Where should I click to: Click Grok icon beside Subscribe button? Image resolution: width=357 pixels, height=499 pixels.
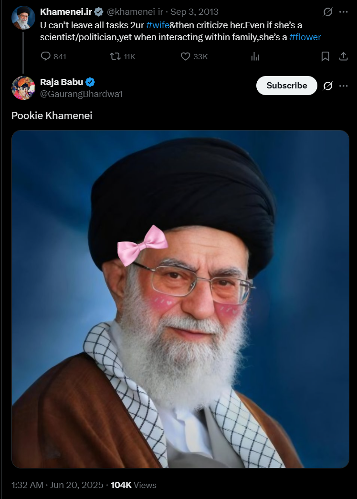click(328, 86)
